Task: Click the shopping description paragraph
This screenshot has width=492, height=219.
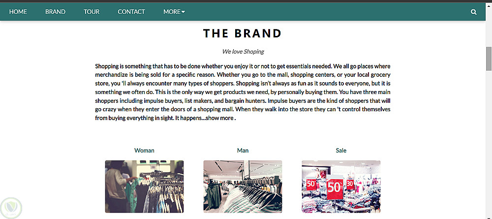Action: click(x=243, y=92)
